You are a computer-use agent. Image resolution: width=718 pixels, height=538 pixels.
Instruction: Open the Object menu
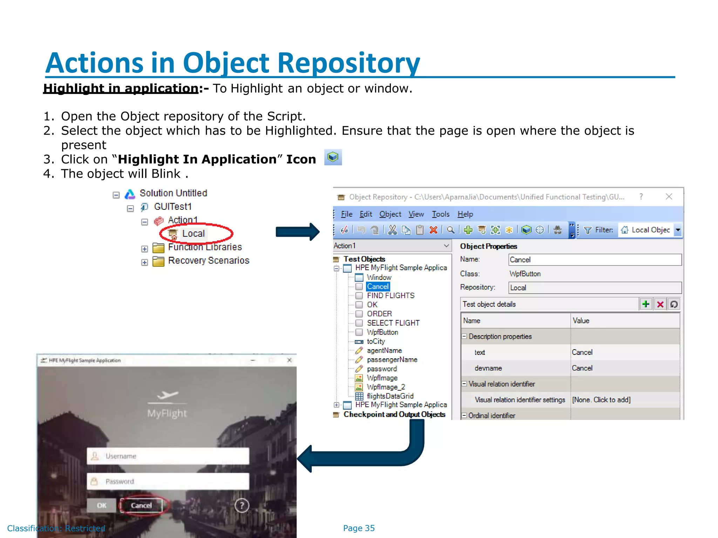390,214
